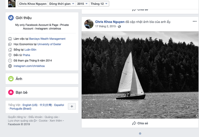Click the green Ảnh photos icon
199x137 pixels.
click(11, 79)
